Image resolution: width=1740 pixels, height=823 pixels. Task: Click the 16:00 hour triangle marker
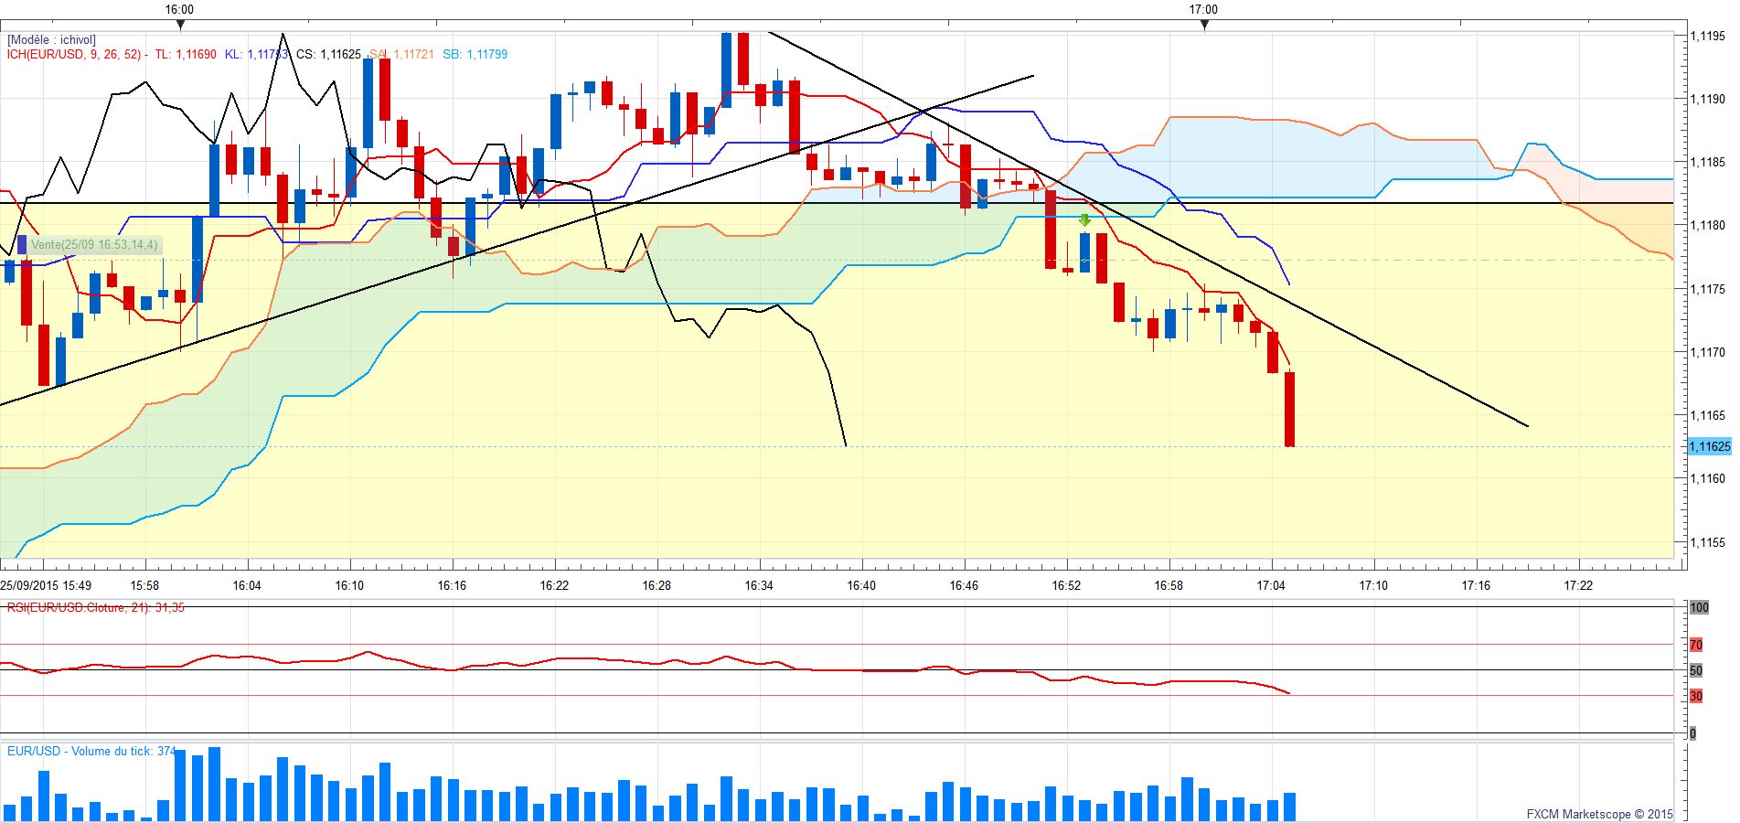180,25
